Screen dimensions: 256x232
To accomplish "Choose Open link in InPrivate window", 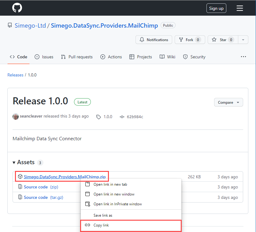I will coord(131,204).
